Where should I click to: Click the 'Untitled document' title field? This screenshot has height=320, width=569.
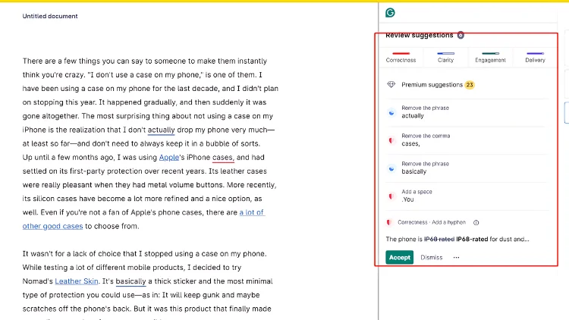(50, 16)
